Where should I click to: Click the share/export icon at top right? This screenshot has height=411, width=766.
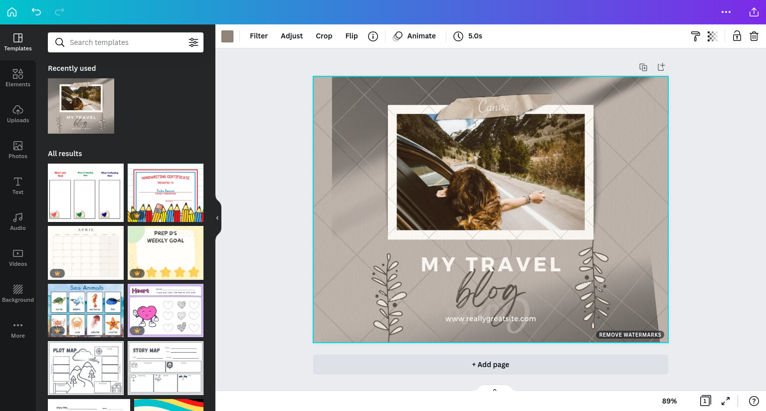pos(754,12)
